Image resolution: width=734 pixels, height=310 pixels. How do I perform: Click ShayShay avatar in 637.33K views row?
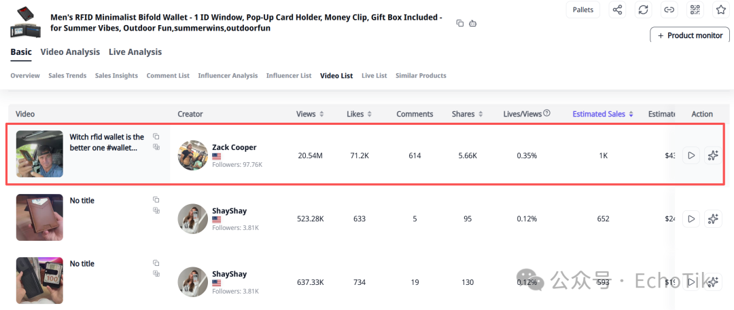point(193,282)
